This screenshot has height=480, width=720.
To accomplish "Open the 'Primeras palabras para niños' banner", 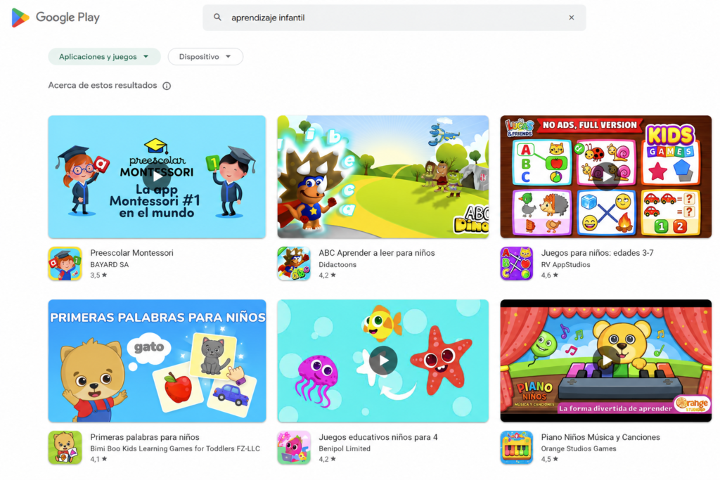I will click(x=157, y=361).
